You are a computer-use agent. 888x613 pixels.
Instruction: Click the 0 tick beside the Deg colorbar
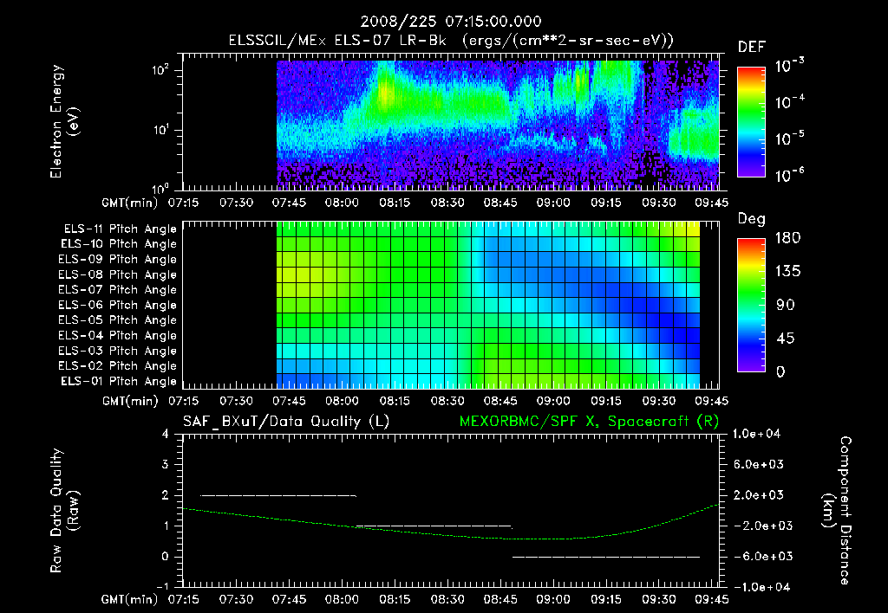[x=780, y=371]
